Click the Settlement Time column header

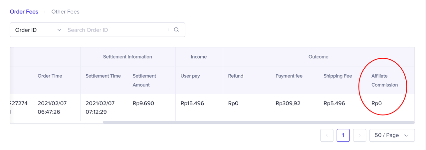[x=103, y=76]
